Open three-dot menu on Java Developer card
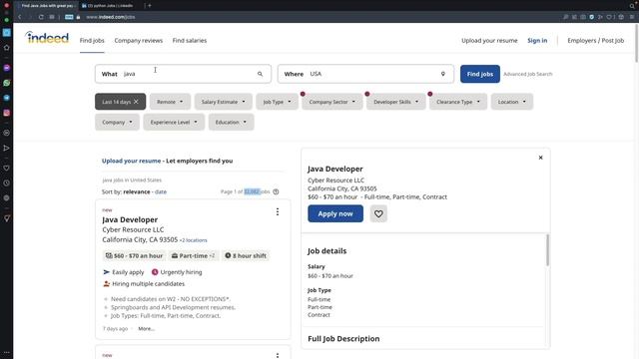Screen dimensions: 639x359 pyautogui.click(x=278, y=211)
